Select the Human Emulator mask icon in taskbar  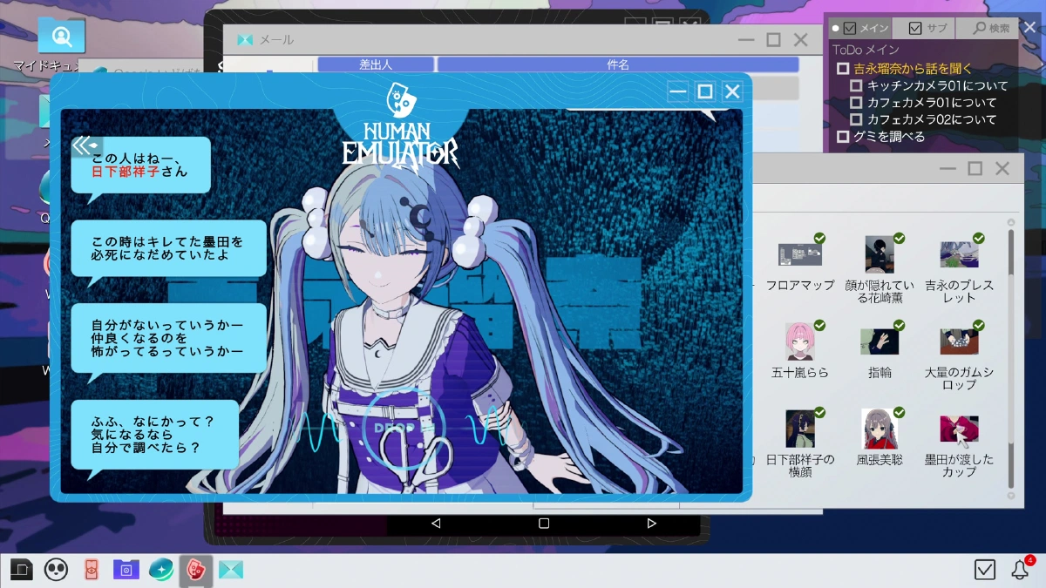(196, 570)
